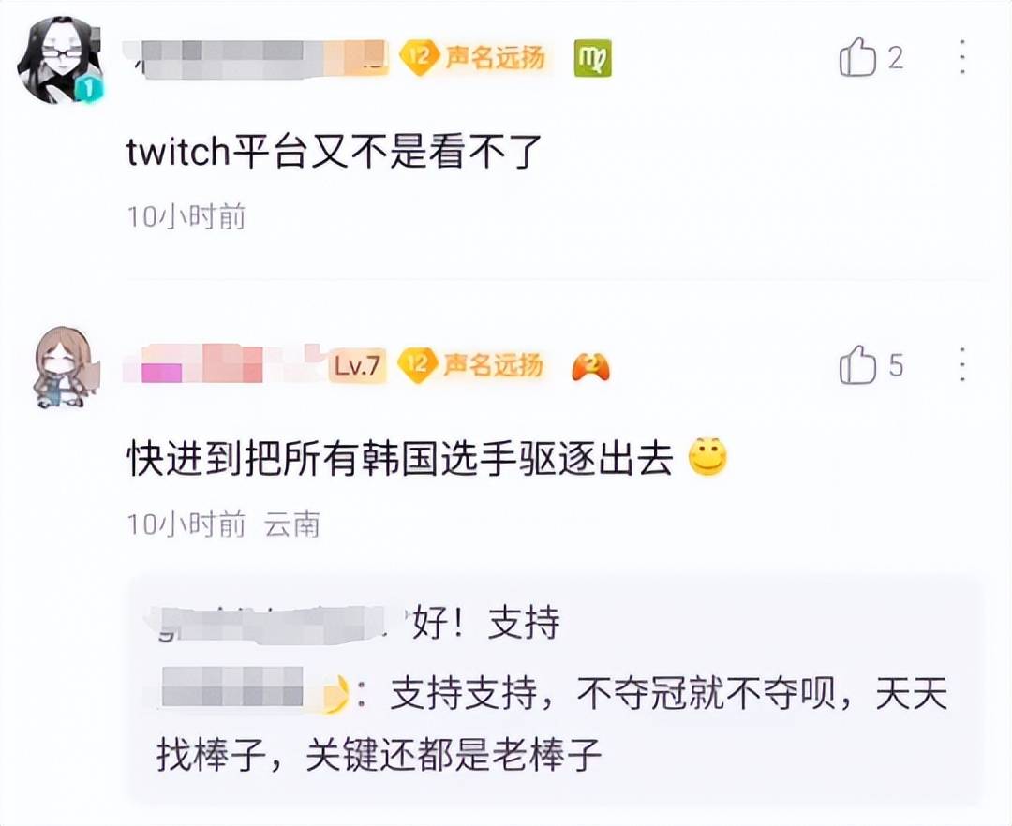
Task: Open the first commenter's glasses avatar
Action: click(x=59, y=58)
